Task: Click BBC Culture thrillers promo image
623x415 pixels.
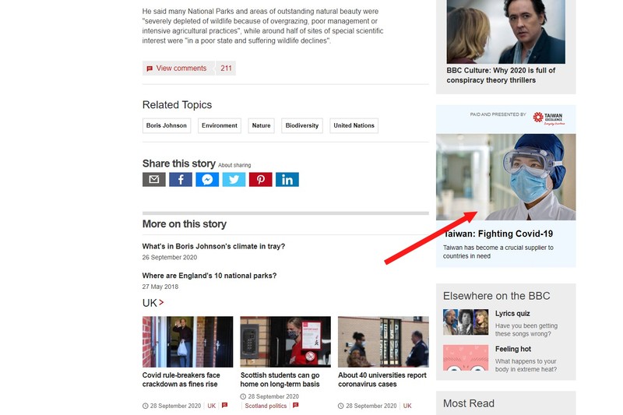Action: [505, 32]
